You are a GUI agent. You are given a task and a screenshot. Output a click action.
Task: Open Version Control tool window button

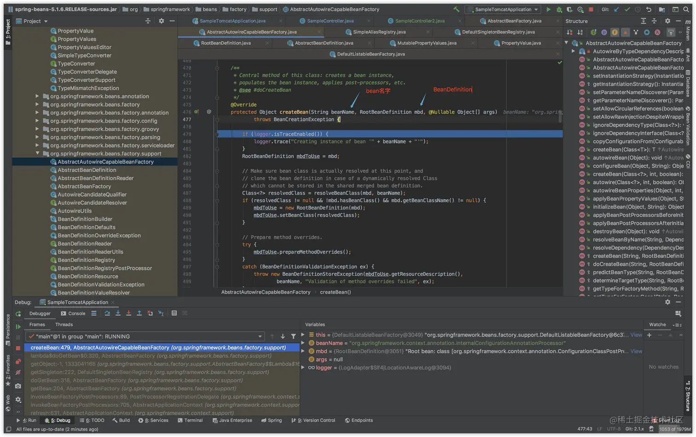pos(313,420)
